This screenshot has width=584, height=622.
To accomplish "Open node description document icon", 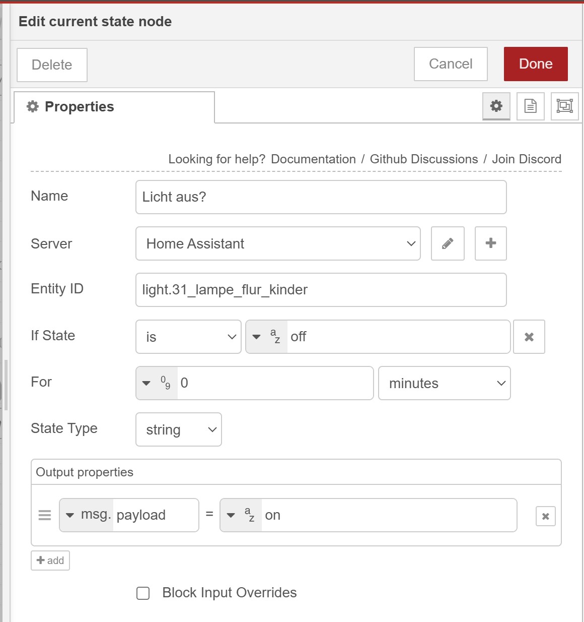I will (x=530, y=106).
